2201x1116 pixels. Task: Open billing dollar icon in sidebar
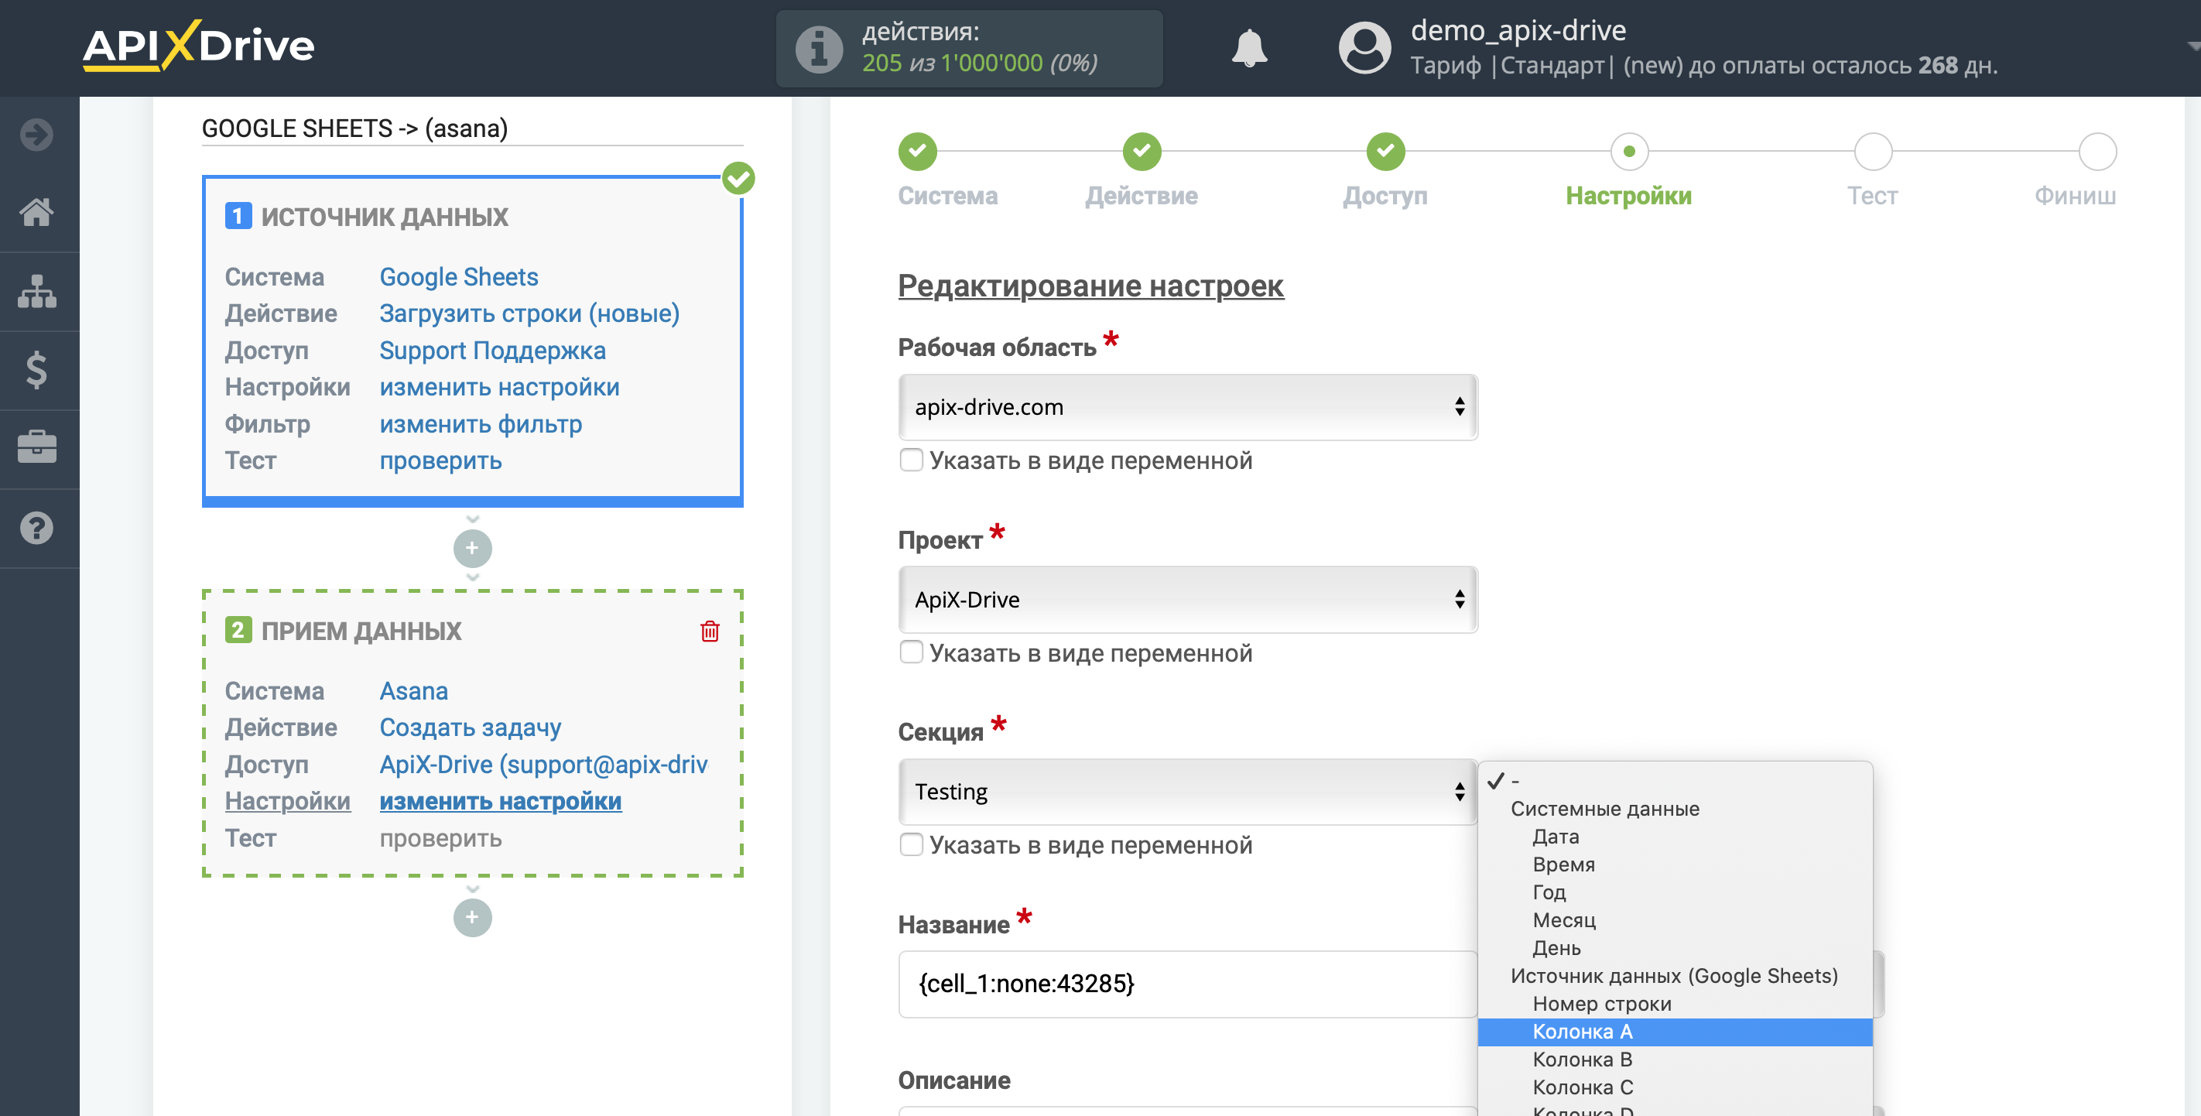point(36,370)
